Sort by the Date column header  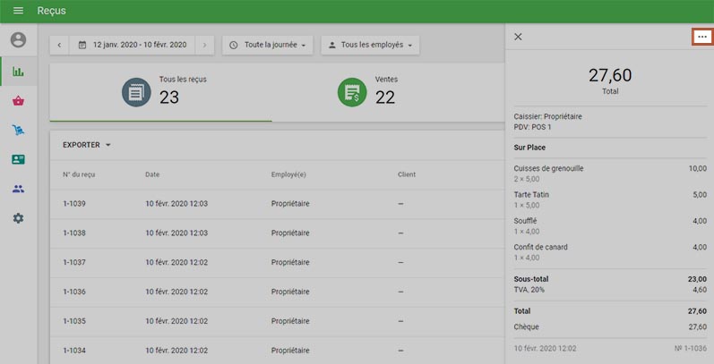(x=152, y=174)
